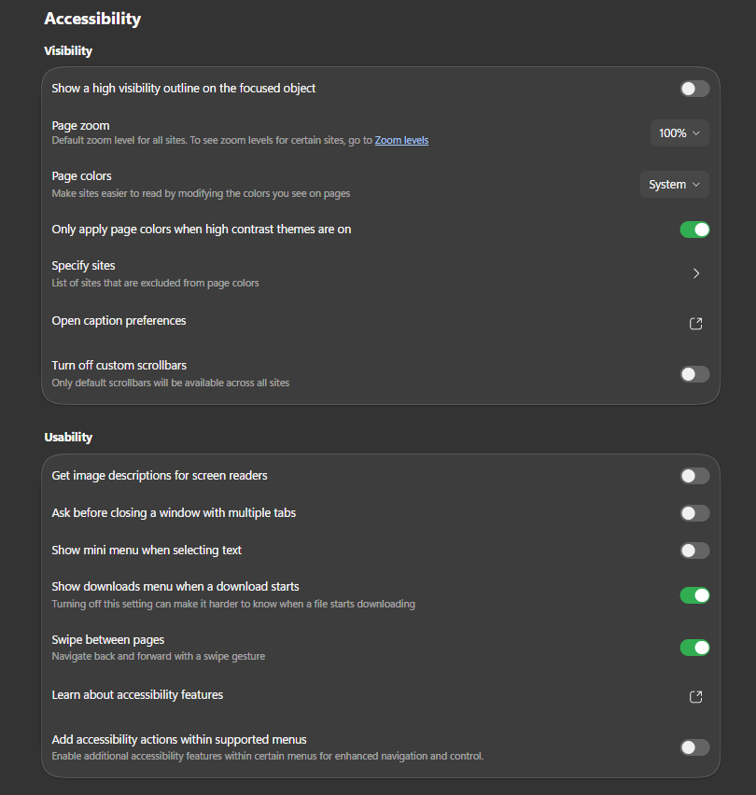Open the page colors System dropdown
Viewport: 756px width, 795px height.
point(675,185)
